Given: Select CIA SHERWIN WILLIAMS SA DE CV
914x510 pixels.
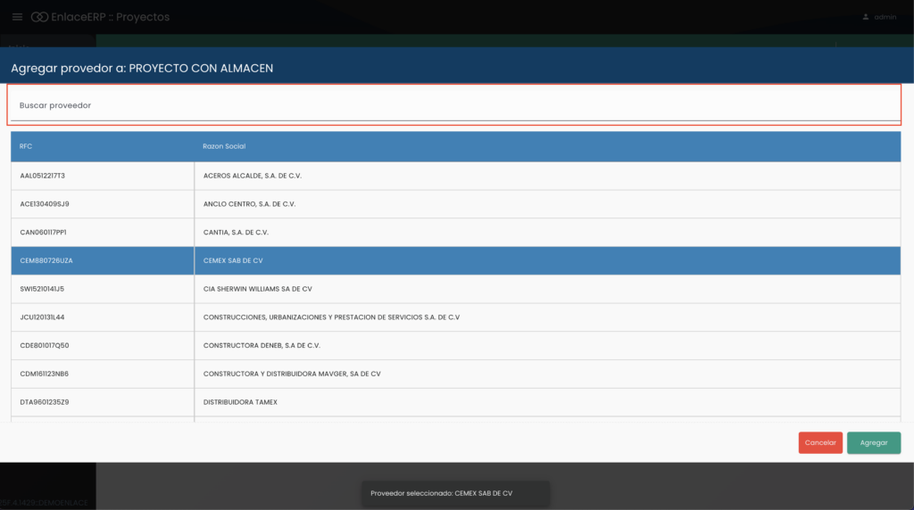Looking at the screenshot, I should tap(257, 289).
